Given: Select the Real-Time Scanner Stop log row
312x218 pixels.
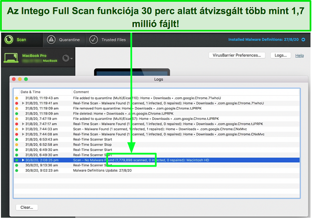Looking at the screenshot, I should click(x=144, y=144).
